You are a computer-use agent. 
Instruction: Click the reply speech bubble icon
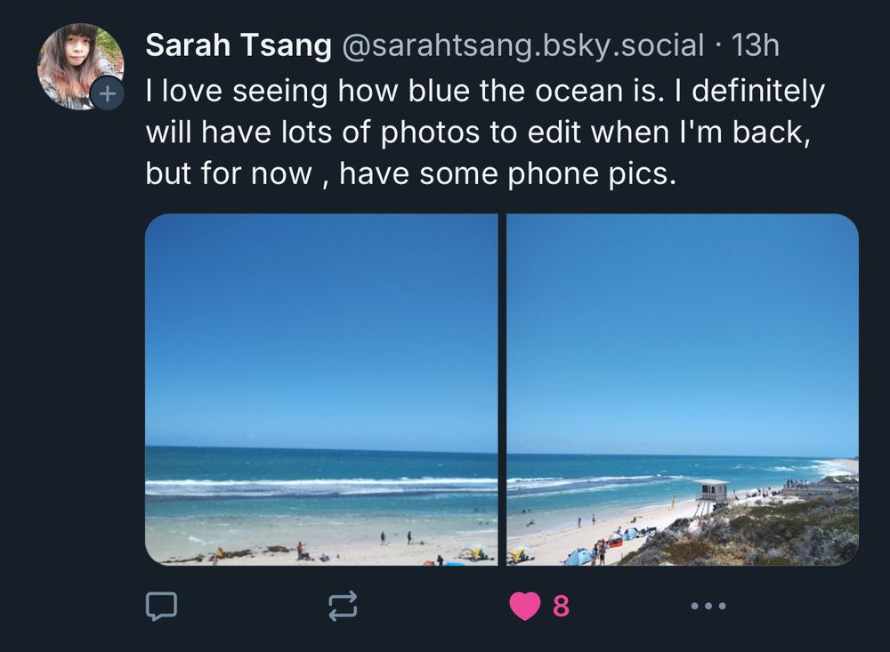pos(161,606)
